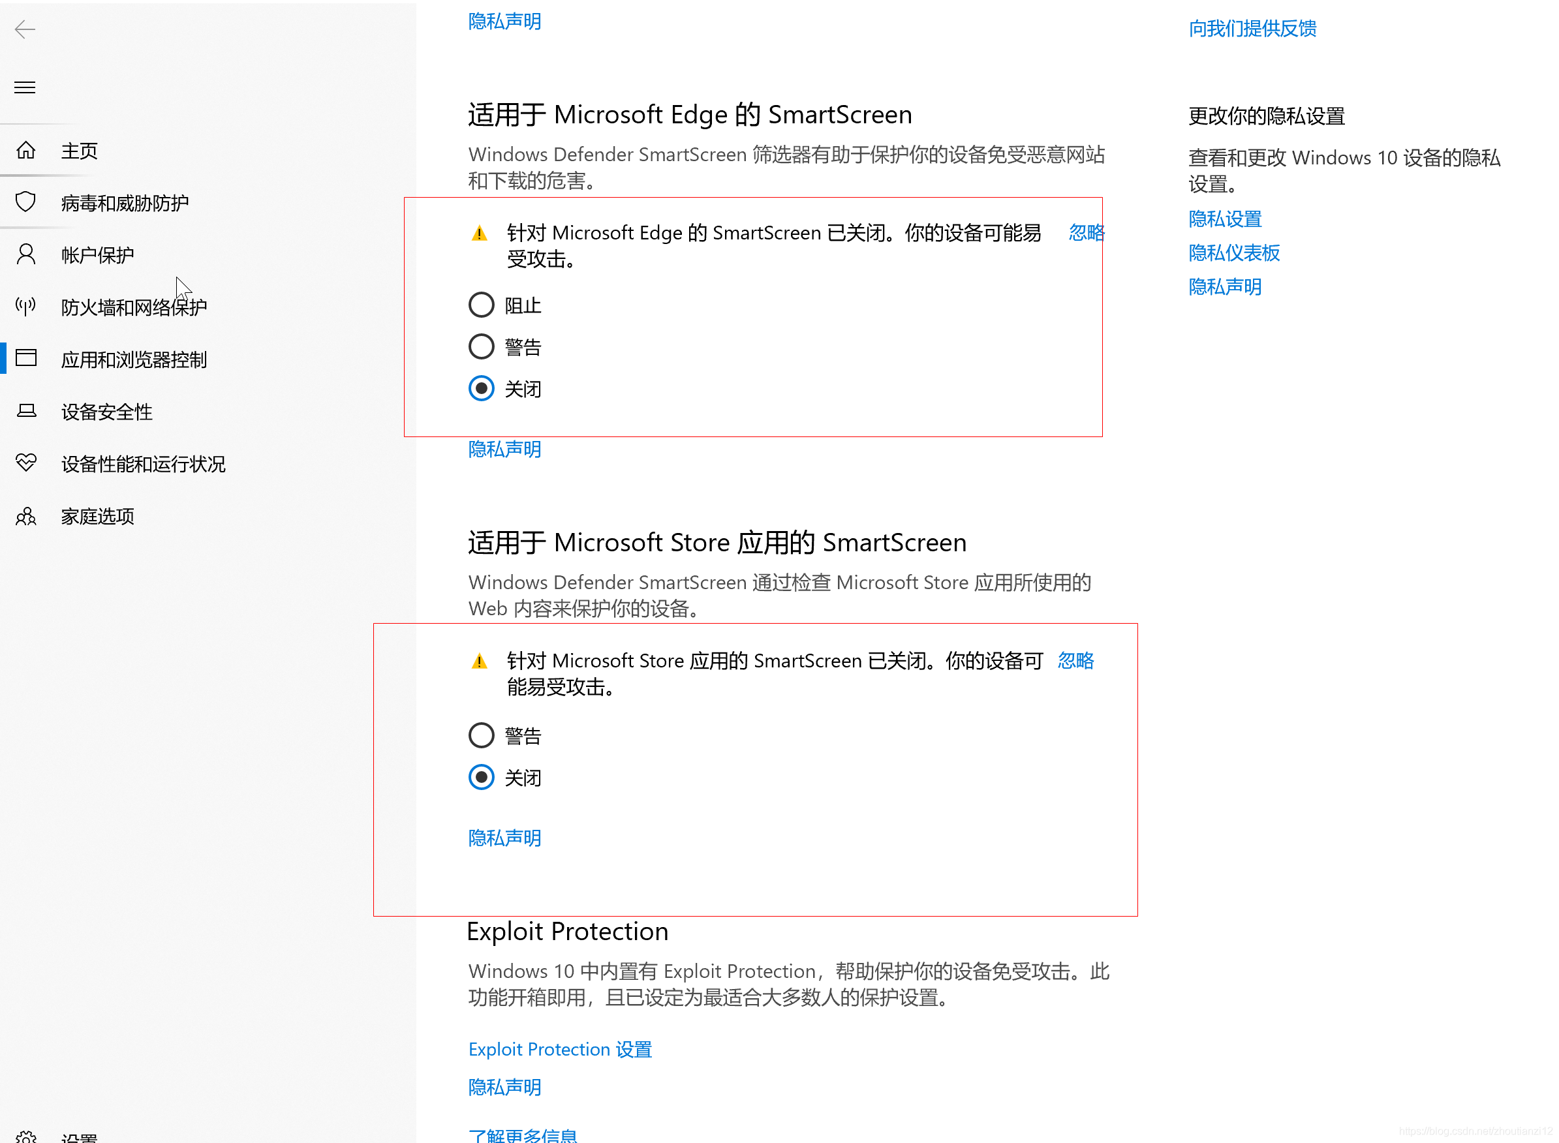Screen dimensions: 1559x1143
Task: Open 隐私仪表板 link
Action: click(x=1234, y=253)
